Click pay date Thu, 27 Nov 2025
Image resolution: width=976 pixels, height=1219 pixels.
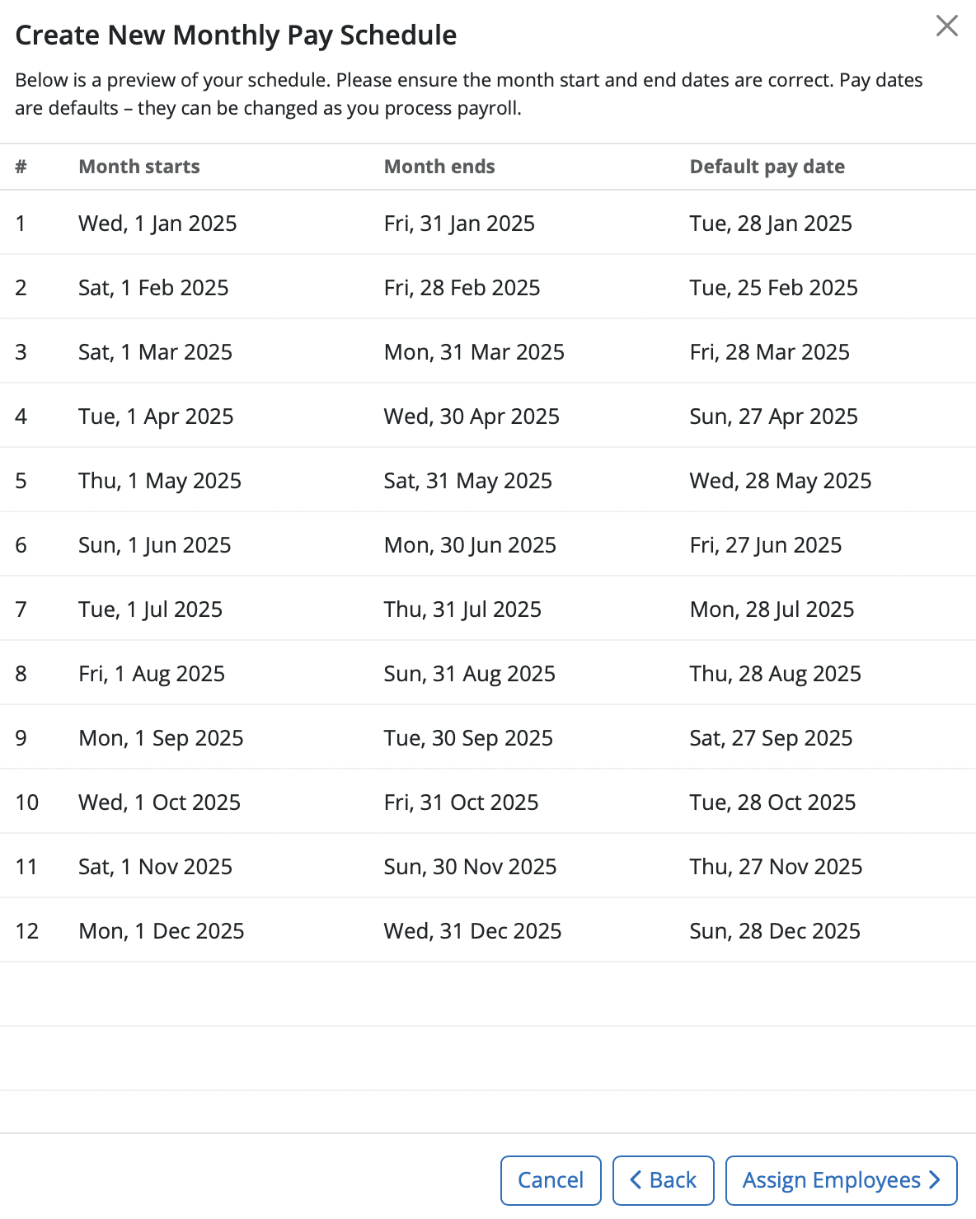click(x=776, y=867)
